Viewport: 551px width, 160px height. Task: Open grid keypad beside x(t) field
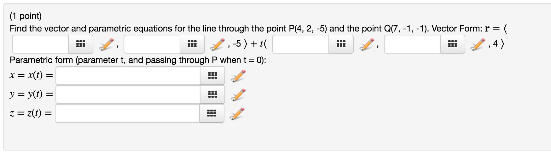tap(212, 76)
